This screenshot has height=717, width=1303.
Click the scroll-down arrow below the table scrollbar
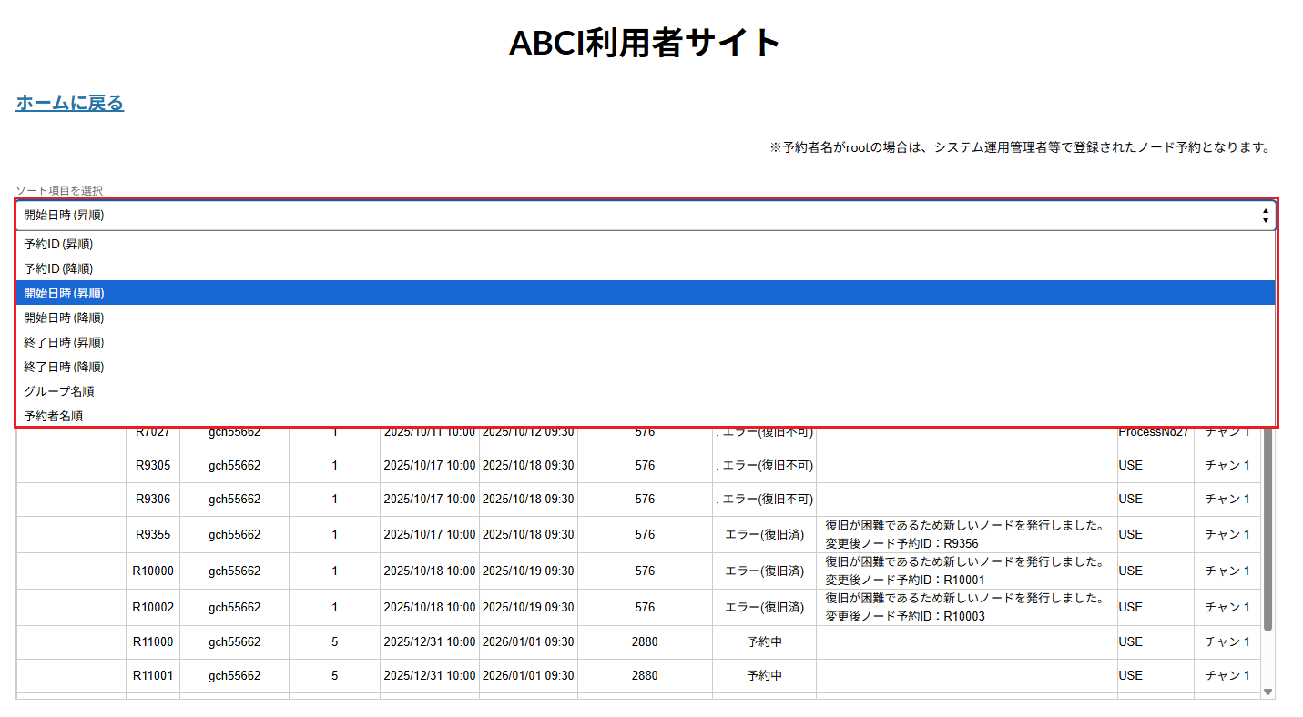coord(1267,692)
